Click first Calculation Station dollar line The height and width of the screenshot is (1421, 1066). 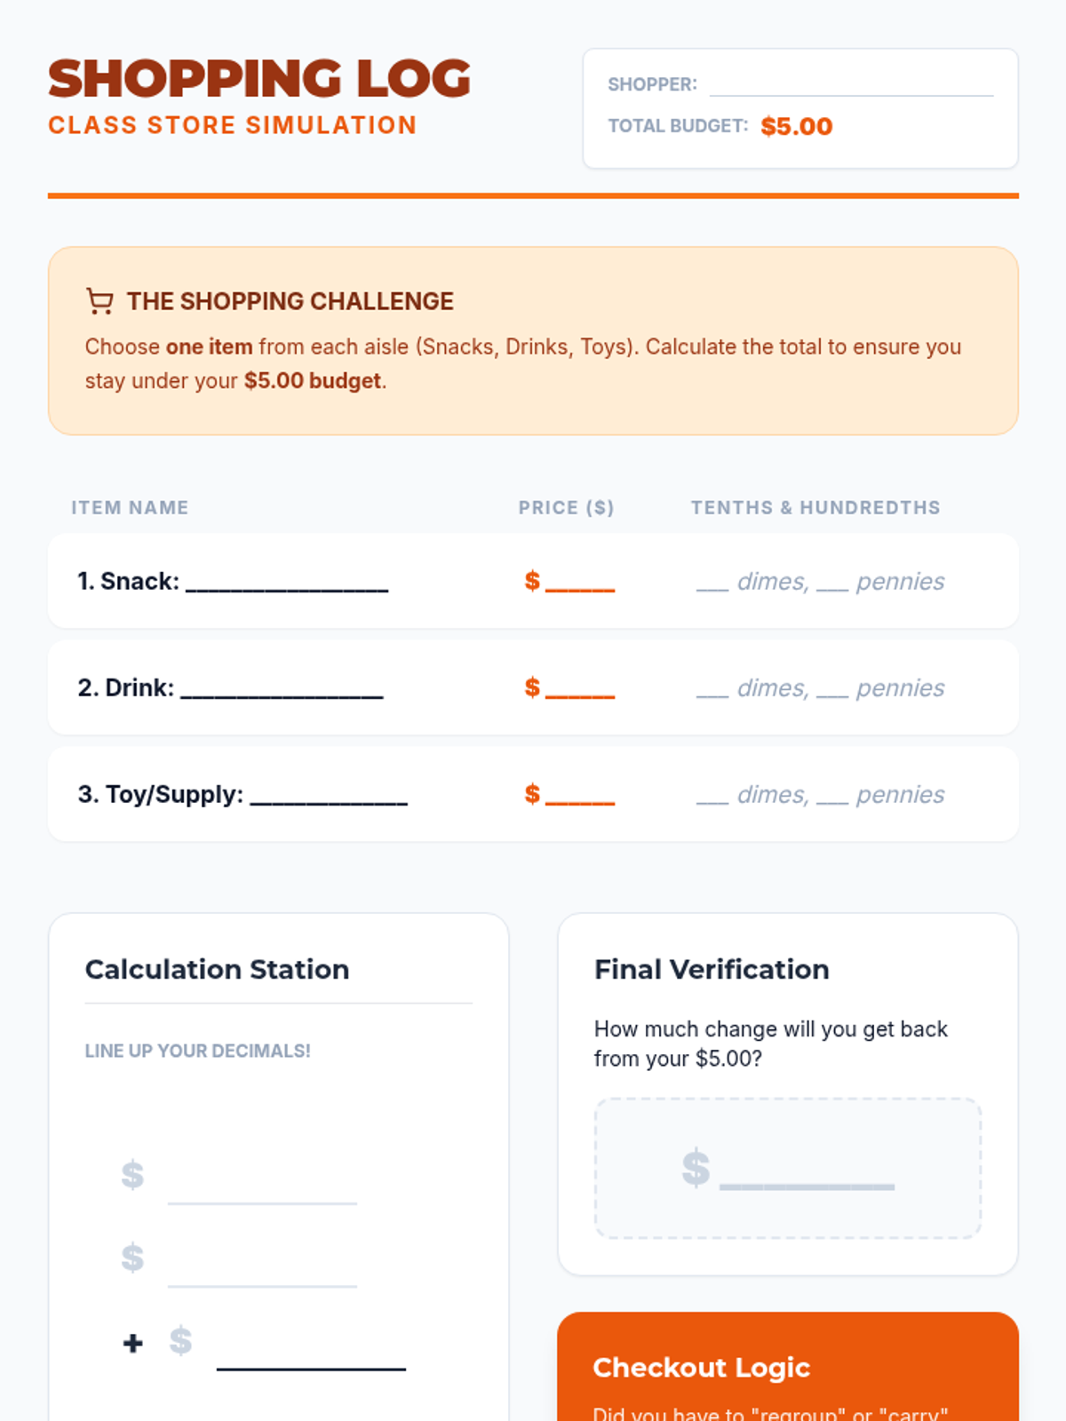tap(262, 1192)
